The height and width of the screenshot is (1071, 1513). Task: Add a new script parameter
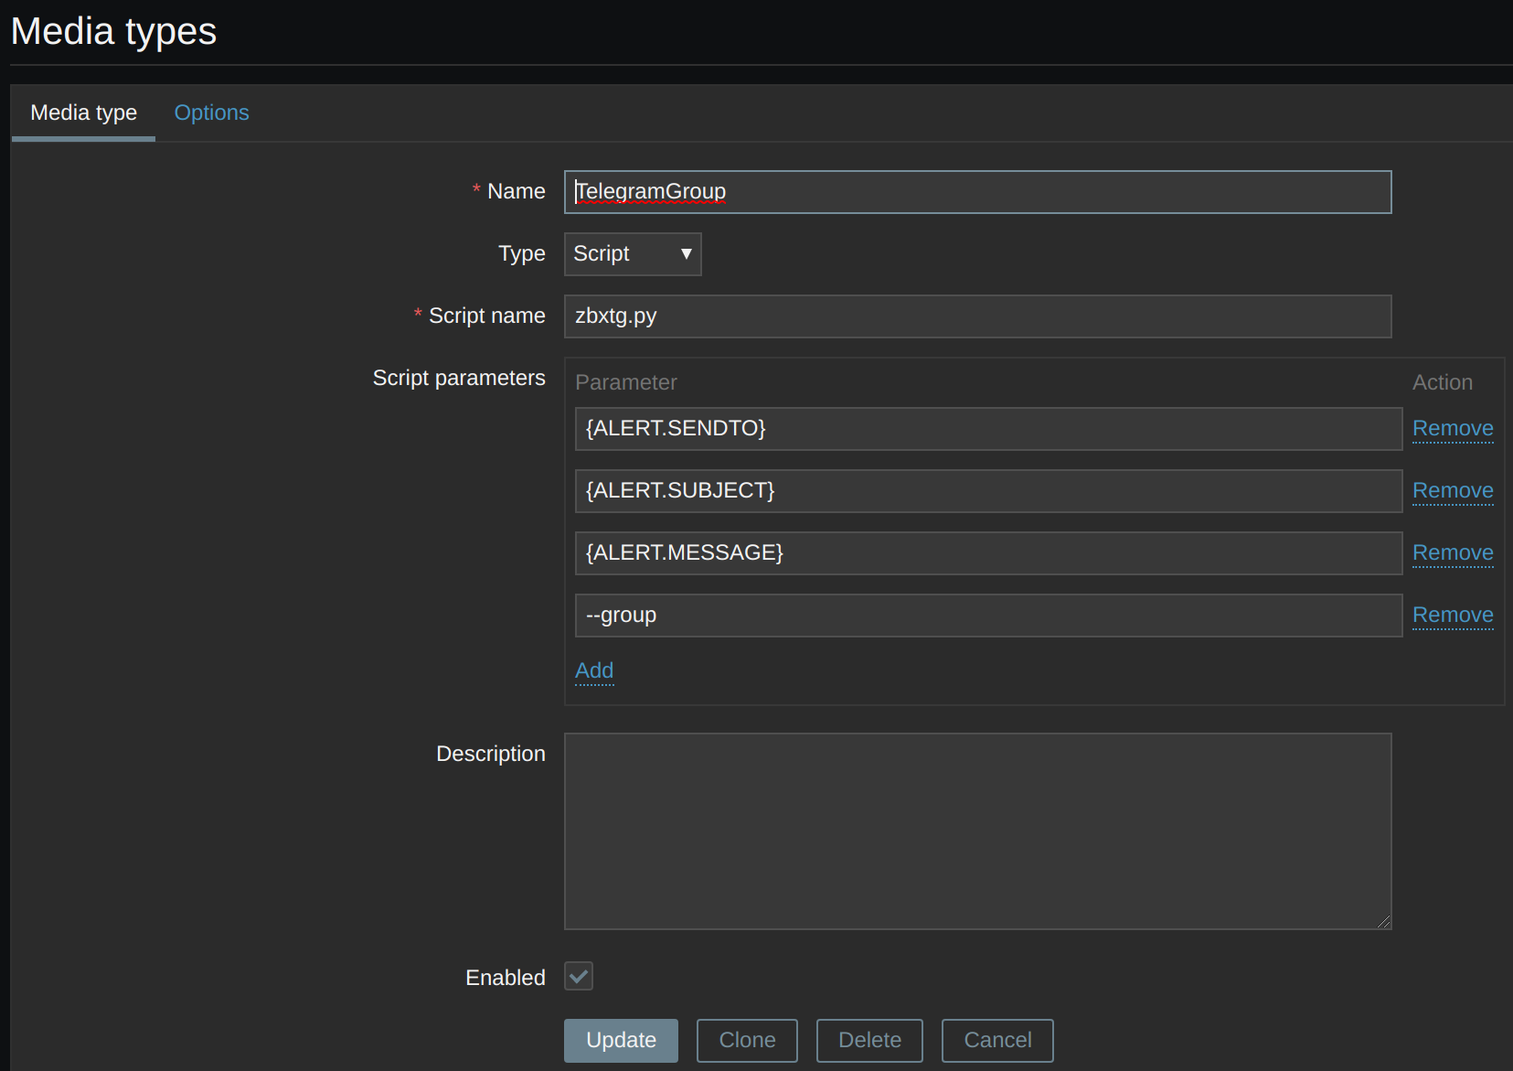594,671
